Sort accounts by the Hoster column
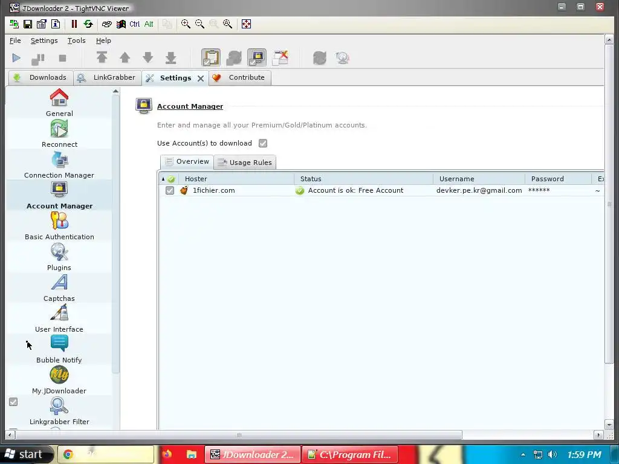 click(x=236, y=179)
